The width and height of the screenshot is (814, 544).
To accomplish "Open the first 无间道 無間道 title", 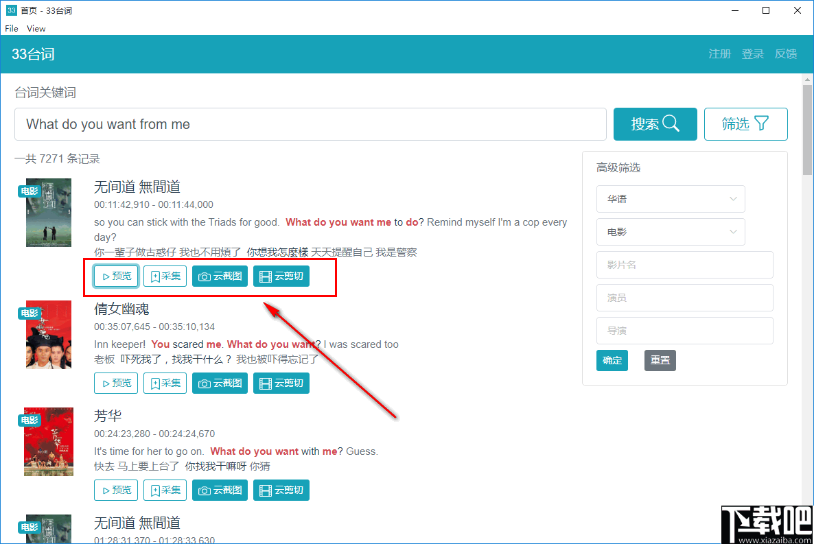I will point(137,187).
